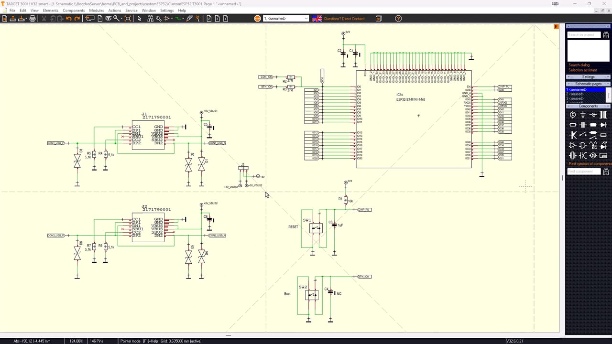Pick the transistor symbol in Components palette

click(x=573, y=135)
